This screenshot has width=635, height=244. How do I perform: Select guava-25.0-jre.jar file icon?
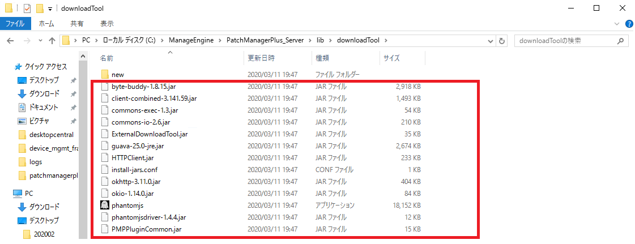pyautogui.click(x=105, y=145)
